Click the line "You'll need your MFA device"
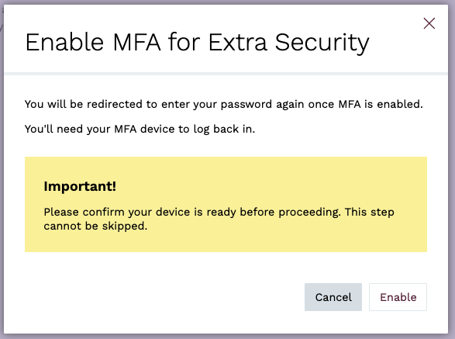Viewport: 455px width, 339px height. click(140, 129)
